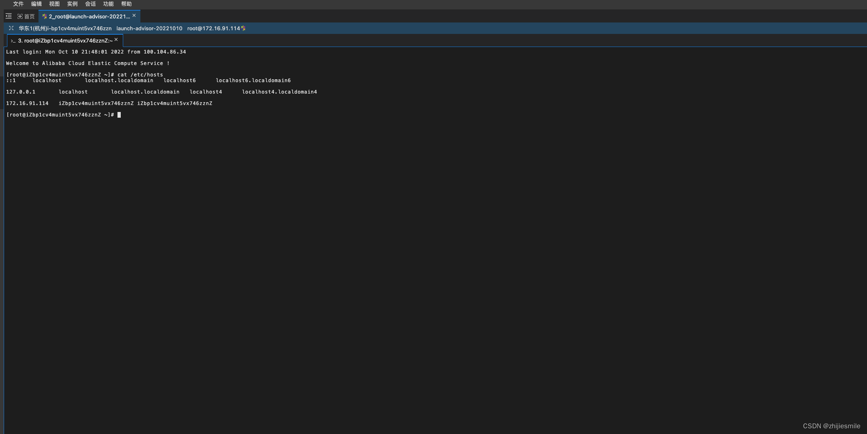Click the Welcome to Alibaba Cloud message
Image resolution: width=867 pixels, height=434 pixels.
[x=88, y=63]
